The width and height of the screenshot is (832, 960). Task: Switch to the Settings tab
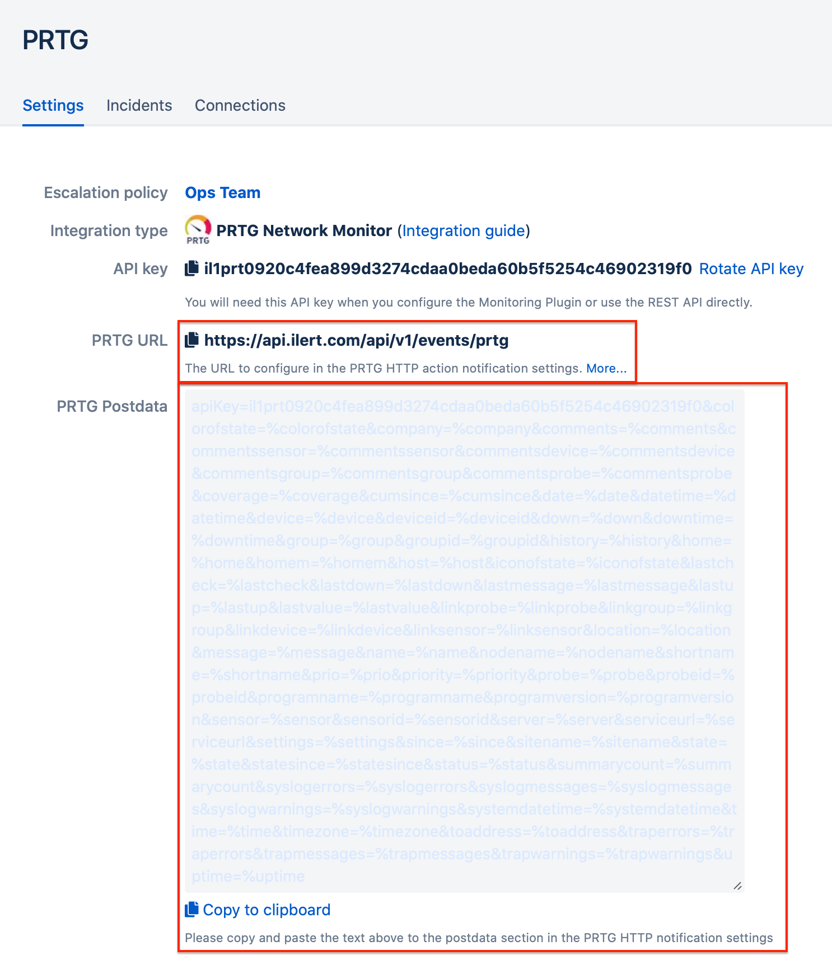tap(53, 105)
